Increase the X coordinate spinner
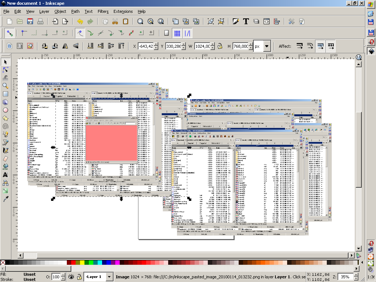 (x=156, y=44)
